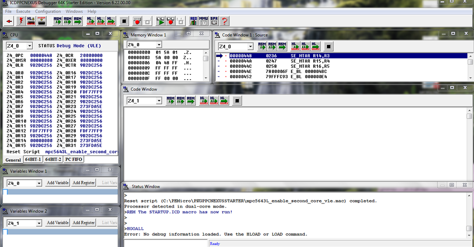Viewport: 474px width, 247px height.
Task: Click the red question mark help icon
Action: point(224,21)
